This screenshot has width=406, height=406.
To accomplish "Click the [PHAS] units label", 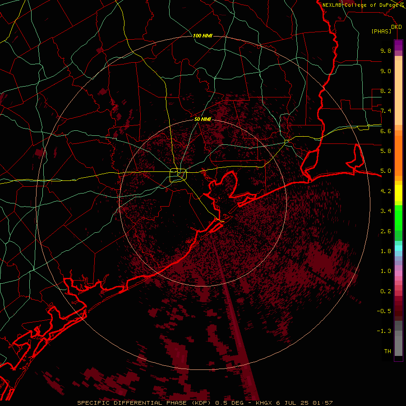I will tap(381, 31).
